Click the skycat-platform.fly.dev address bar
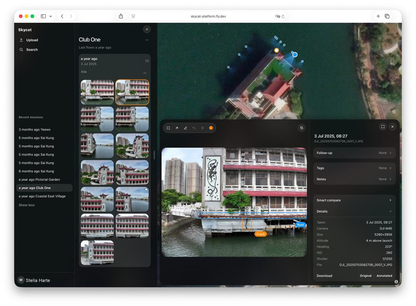Image resolution: width=416 pixels, height=306 pixels. pos(208,16)
